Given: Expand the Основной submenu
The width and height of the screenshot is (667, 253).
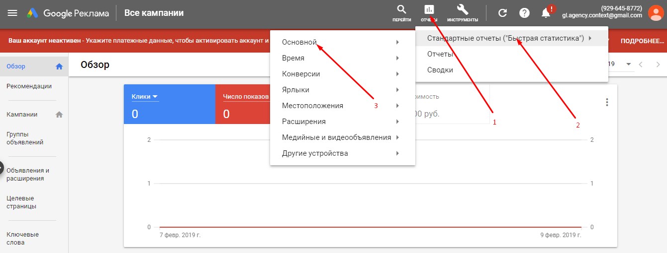Looking at the screenshot, I should [343, 42].
